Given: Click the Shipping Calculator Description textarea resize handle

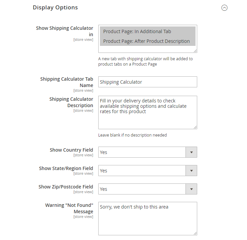Looking at the screenshot, I should tap(195, 127).
